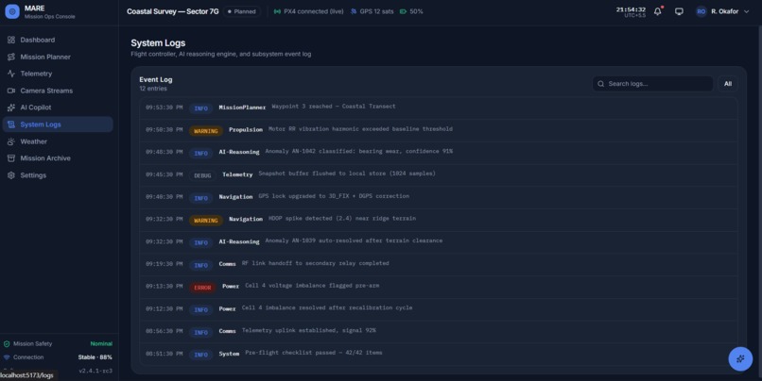The height and width of the screenshot is (381, 762).
Task: Click the 12 entries count text
Action: click(153, 89)
